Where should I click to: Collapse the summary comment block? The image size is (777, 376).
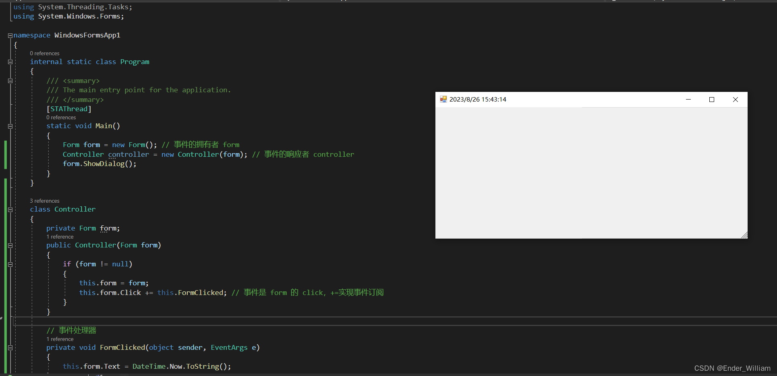10,81
